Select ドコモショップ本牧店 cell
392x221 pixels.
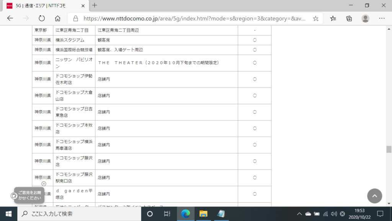pyautogui.click(x=74, y=128)
